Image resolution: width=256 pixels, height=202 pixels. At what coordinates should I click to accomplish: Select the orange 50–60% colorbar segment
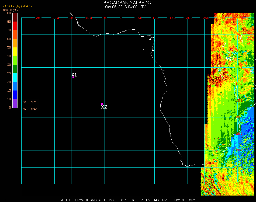[15, 43]
